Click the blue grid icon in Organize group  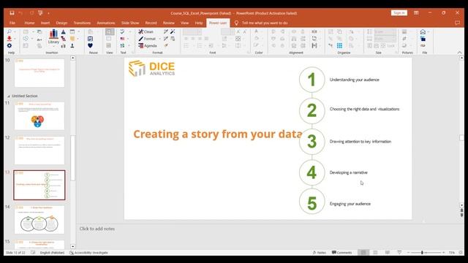click(x=339, y=45)
